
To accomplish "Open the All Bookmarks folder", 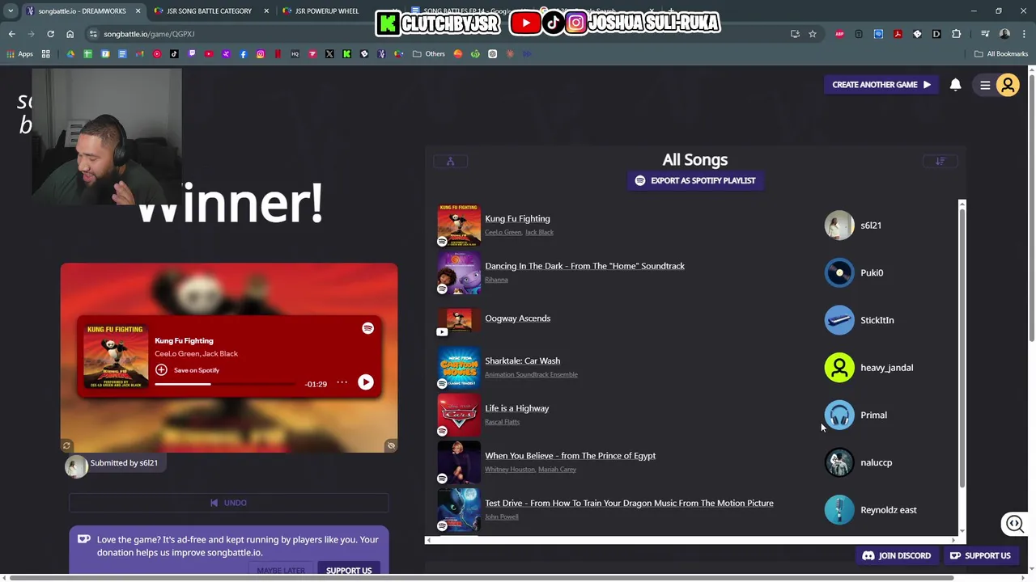I will coord(1001,54).
